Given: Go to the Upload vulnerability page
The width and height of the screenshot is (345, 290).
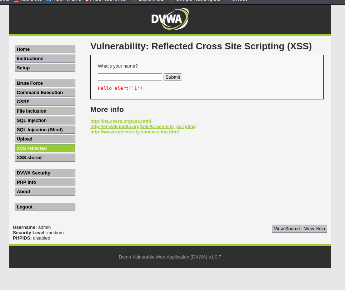Looking at the screenshot, I should (45, 139).
